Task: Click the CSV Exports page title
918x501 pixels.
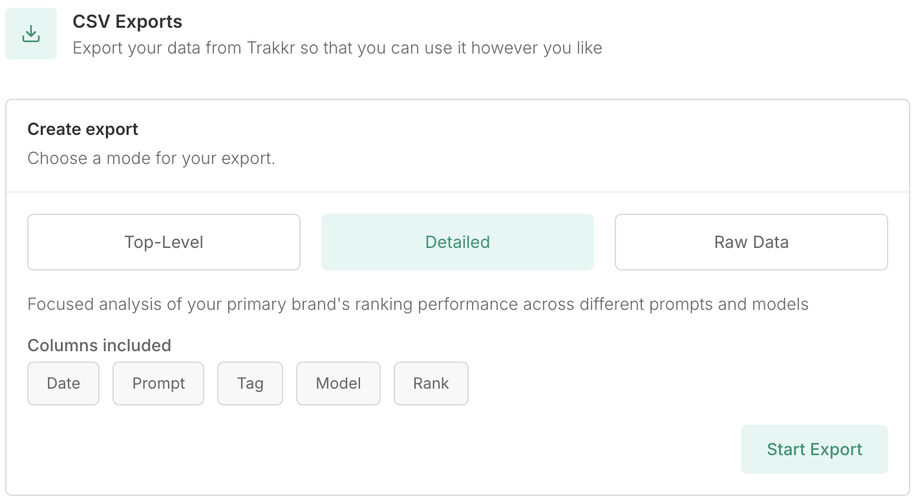Action: click(x=127, y=22)
